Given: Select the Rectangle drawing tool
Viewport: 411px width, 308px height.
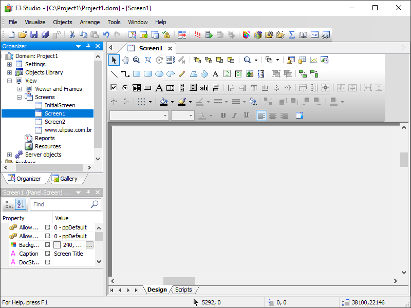Looking at the screenshot, I should tap(136, 73).
